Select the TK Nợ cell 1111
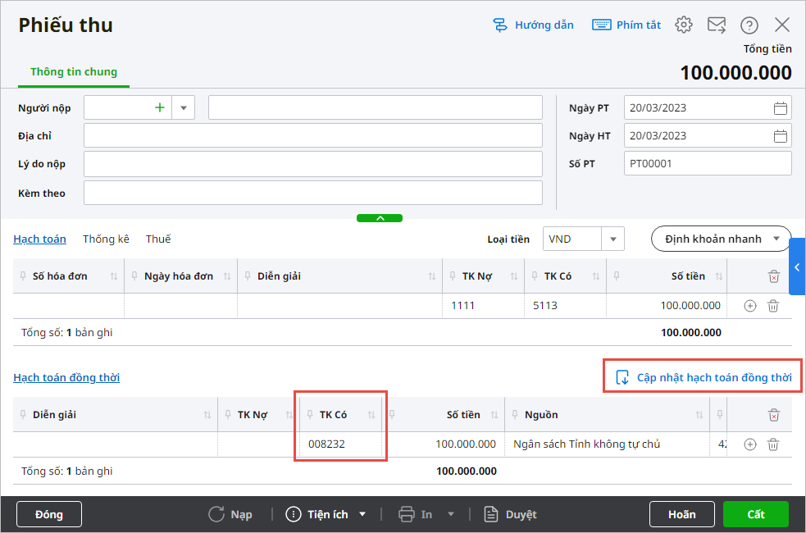The width and height of the screenshot is (806, 533). tap(483, 306)
